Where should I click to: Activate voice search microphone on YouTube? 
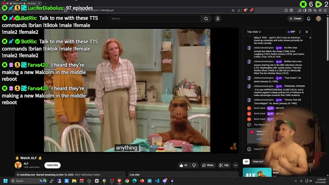(218, 18)
